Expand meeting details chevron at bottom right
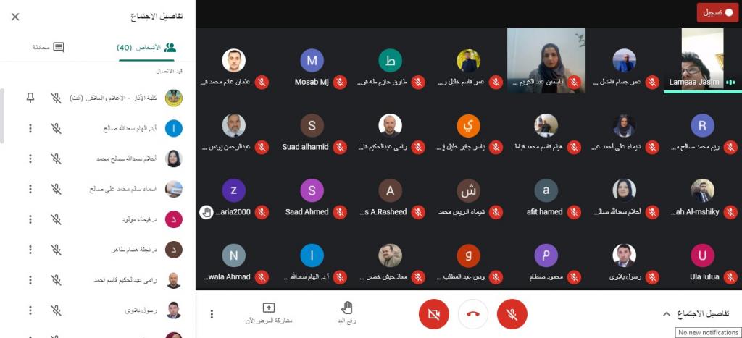This screenshot has height=338, width=742. 667,314
